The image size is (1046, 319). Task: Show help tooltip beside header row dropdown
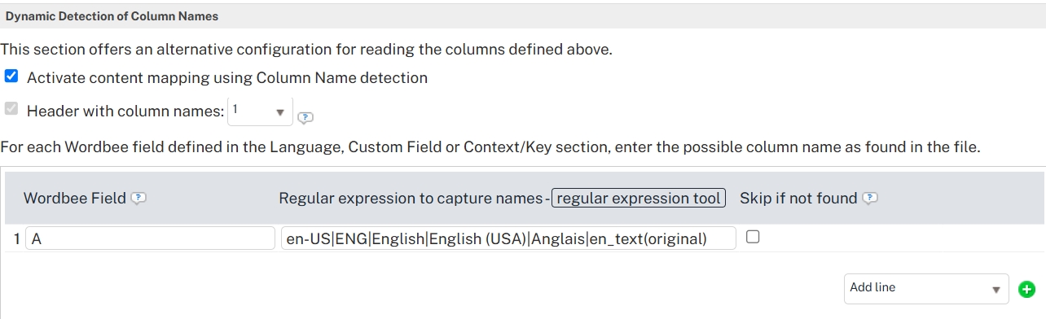pyautogui.click(x=305, y=117)
